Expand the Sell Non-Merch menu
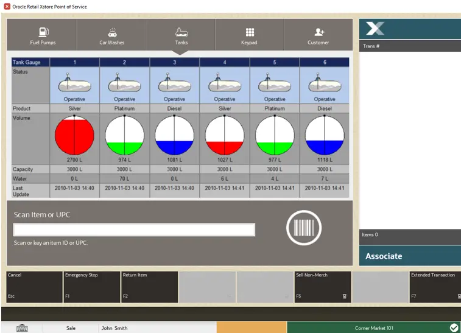 (x=323, y=286)
